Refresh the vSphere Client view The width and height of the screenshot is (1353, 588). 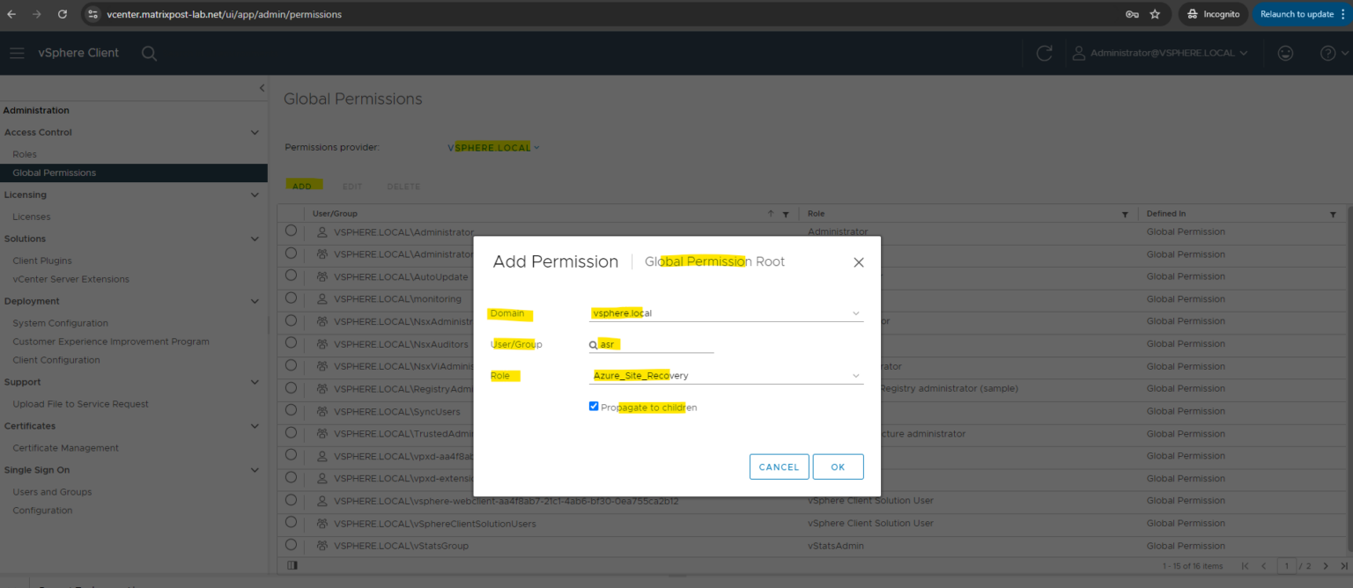pos(1044,53)
